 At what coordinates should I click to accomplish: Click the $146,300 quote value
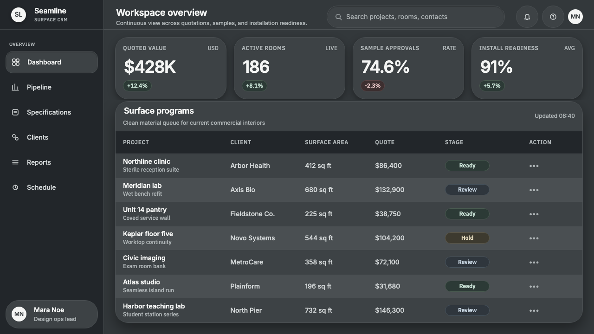390,310
